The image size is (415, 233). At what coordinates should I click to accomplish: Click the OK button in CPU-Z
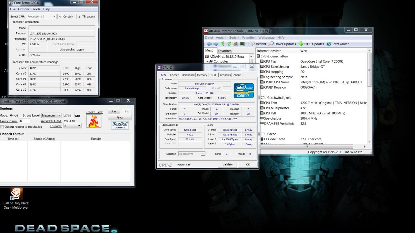248,164
